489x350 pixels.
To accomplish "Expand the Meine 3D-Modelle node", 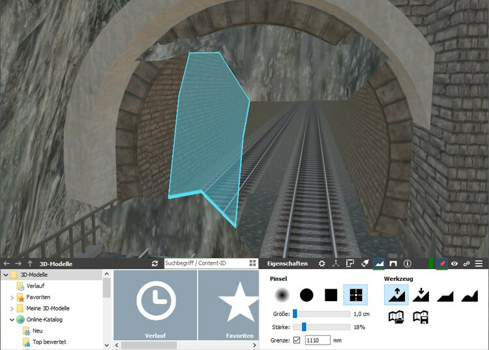I will [x=12, y=309].
